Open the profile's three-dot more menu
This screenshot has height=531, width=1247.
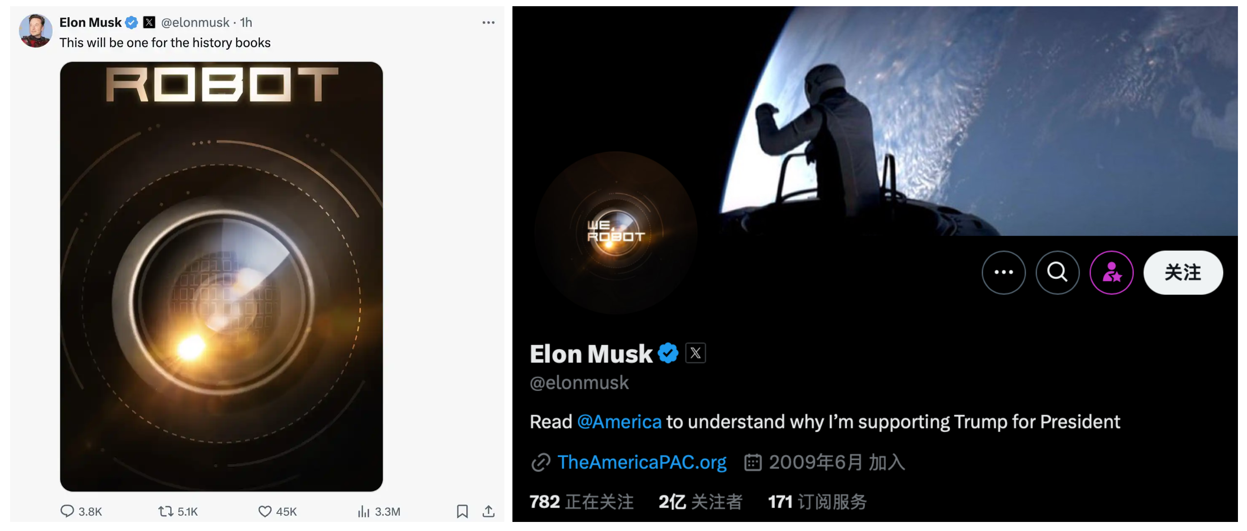[x=1003, y=273]
